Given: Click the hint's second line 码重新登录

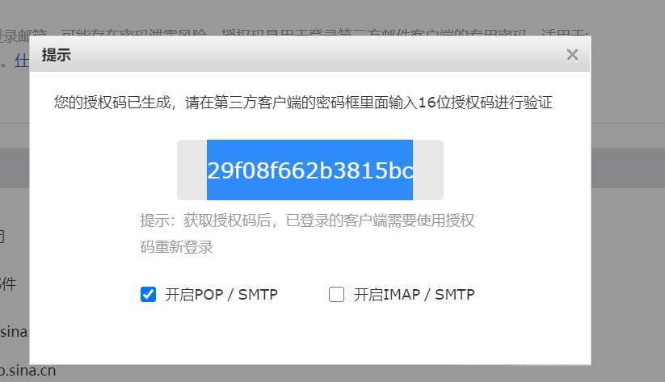Looking at the screenshot, I should coord(176,247).
